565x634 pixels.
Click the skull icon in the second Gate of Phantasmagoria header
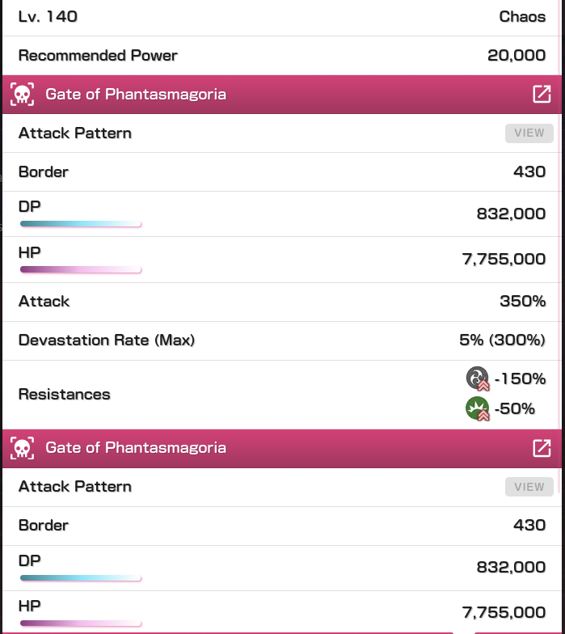pyautogui.click(x=23, y=448)
